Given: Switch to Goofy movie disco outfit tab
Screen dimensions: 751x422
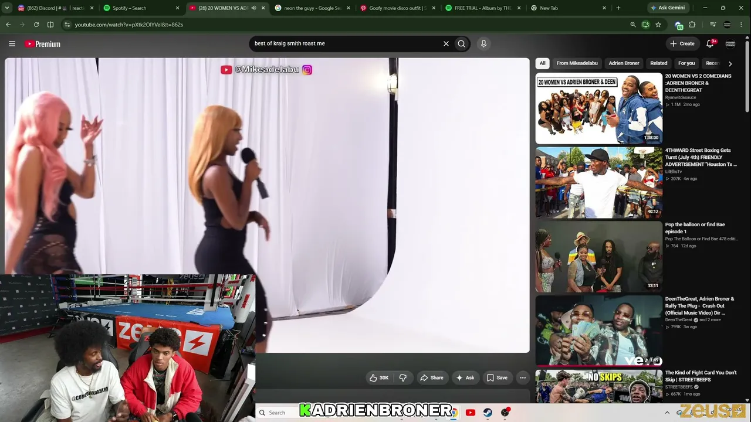Looking at the screenshot, I should pyautogui.click(x=397, y=8).
